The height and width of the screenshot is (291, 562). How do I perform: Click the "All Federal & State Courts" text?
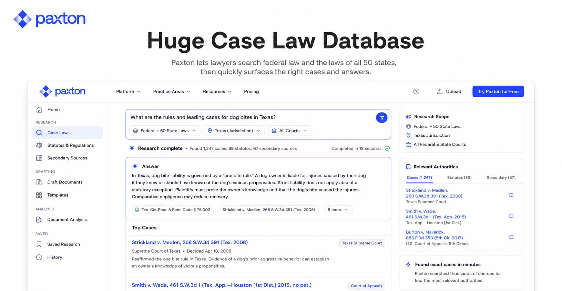coord(440,144)
